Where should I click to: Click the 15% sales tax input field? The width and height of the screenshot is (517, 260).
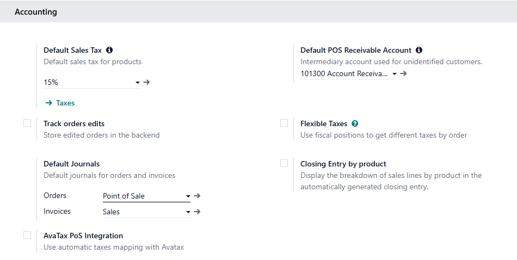click(87, 82)
